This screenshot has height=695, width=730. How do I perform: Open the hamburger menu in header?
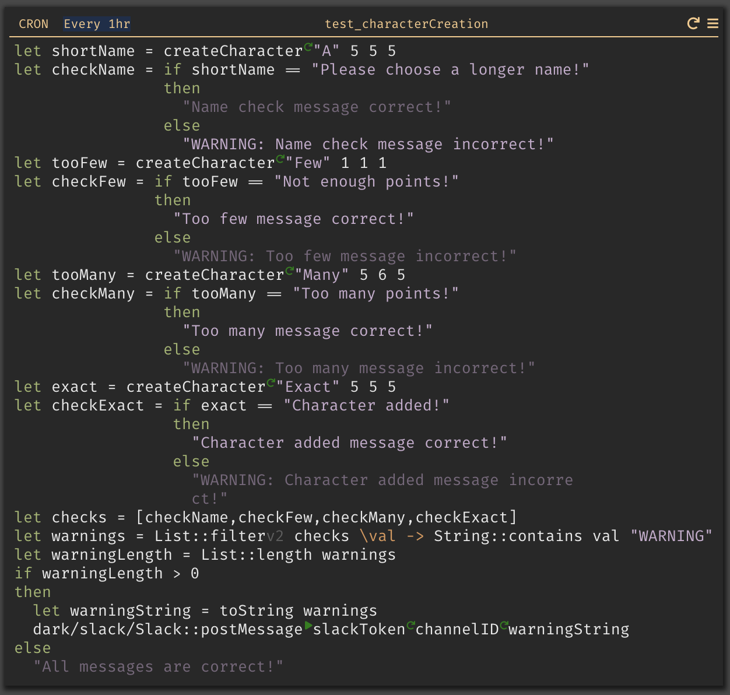(713, 23)
